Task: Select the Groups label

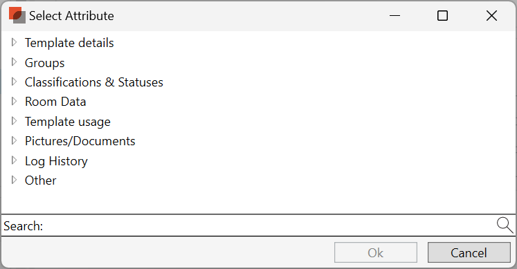Action: [x=44, y=62]
